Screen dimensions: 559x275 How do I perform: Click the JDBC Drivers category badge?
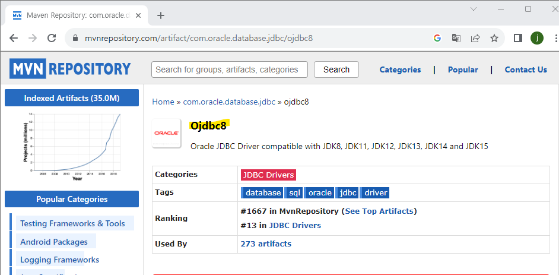pos(268,175)
